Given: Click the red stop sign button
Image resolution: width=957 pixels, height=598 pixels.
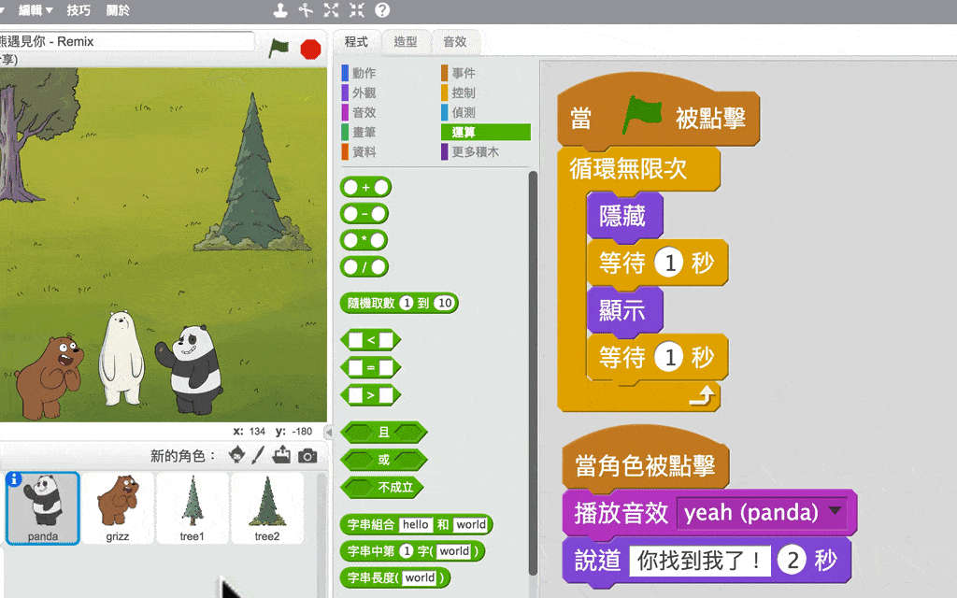Looking at the screenshot, I should 310,49.
